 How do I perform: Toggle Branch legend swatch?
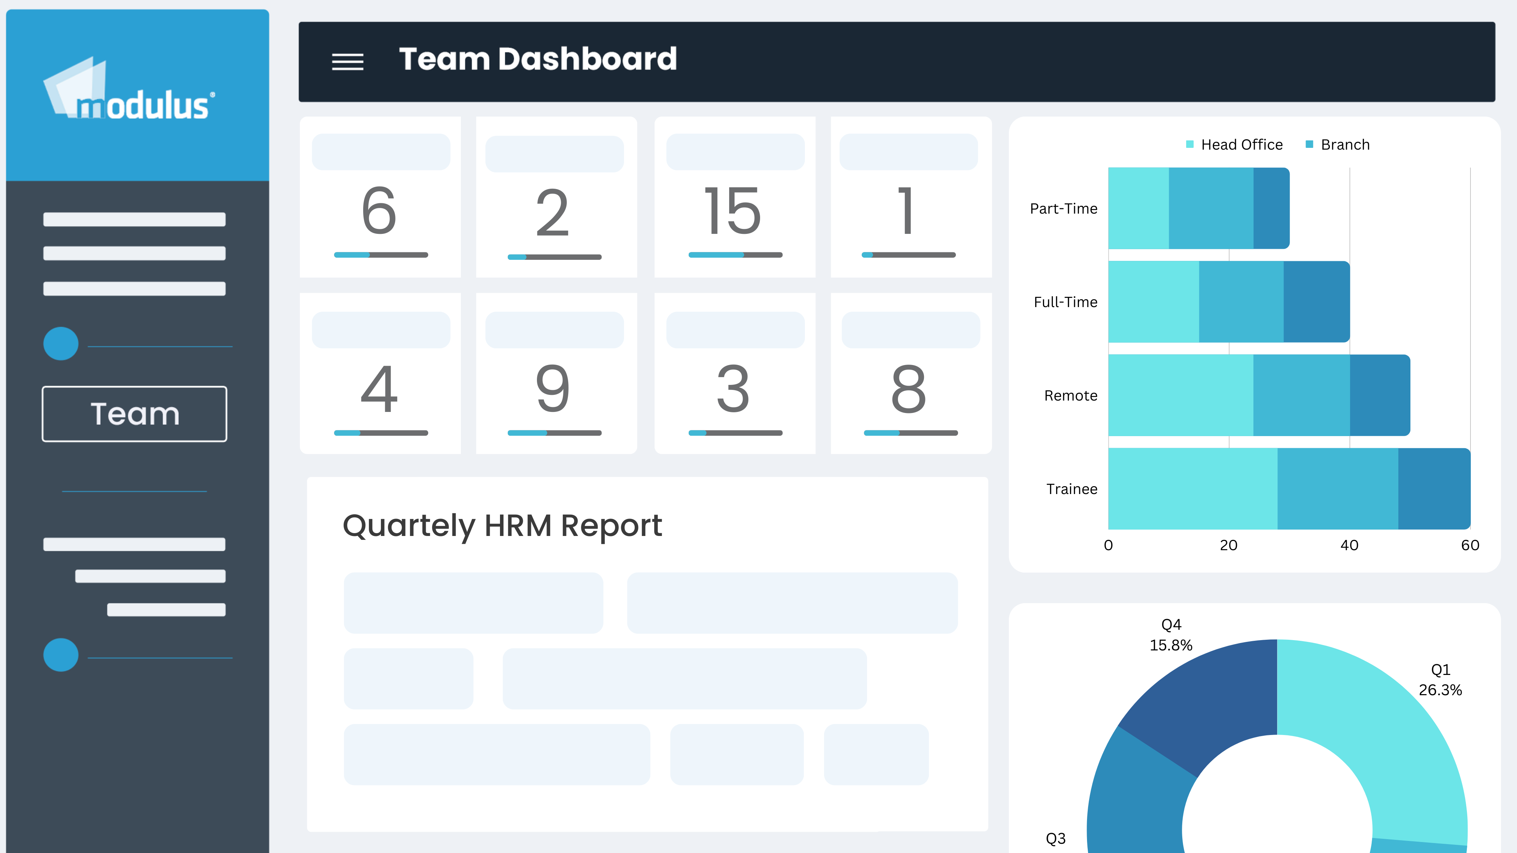pos(1309,144)
